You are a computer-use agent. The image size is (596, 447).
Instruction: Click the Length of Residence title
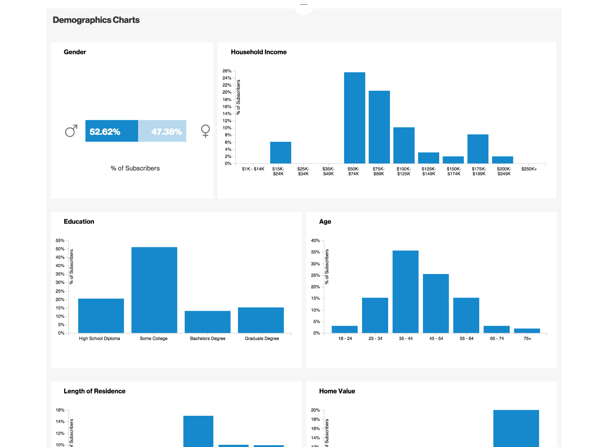click(x=95, y=391)
